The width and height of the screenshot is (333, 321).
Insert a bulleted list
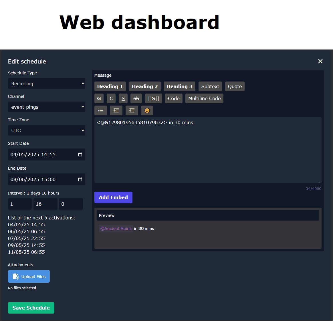pyautogui.click(x=100, y=110)
